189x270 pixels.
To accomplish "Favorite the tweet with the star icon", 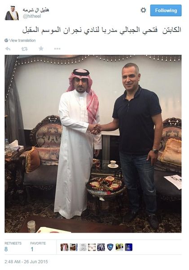I will click(x=41, y=49).
